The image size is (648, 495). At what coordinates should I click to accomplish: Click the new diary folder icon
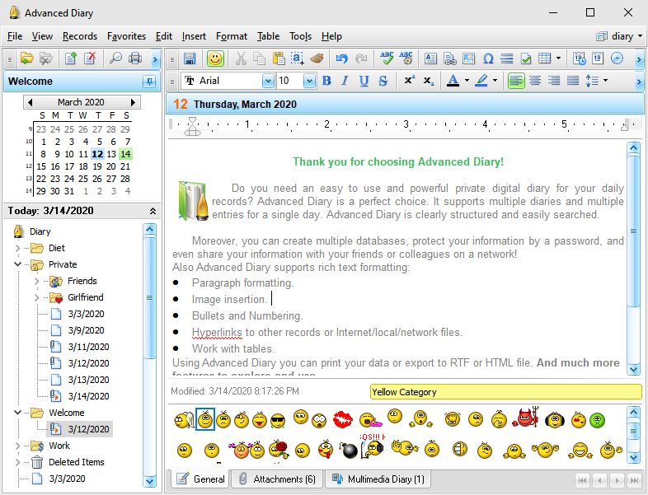pos(26,58)
